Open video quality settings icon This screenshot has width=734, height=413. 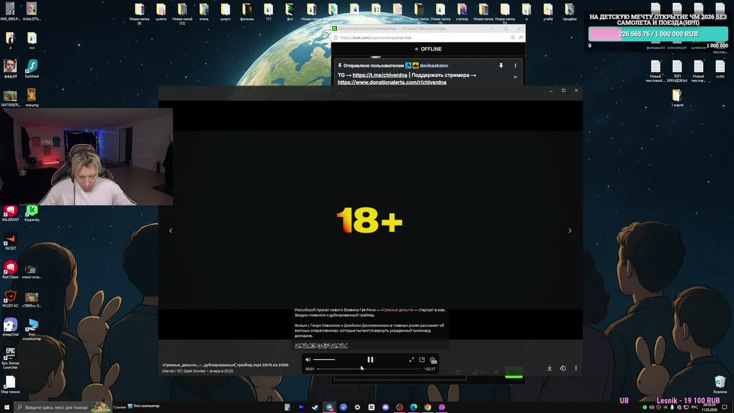[x=433, y=360]
